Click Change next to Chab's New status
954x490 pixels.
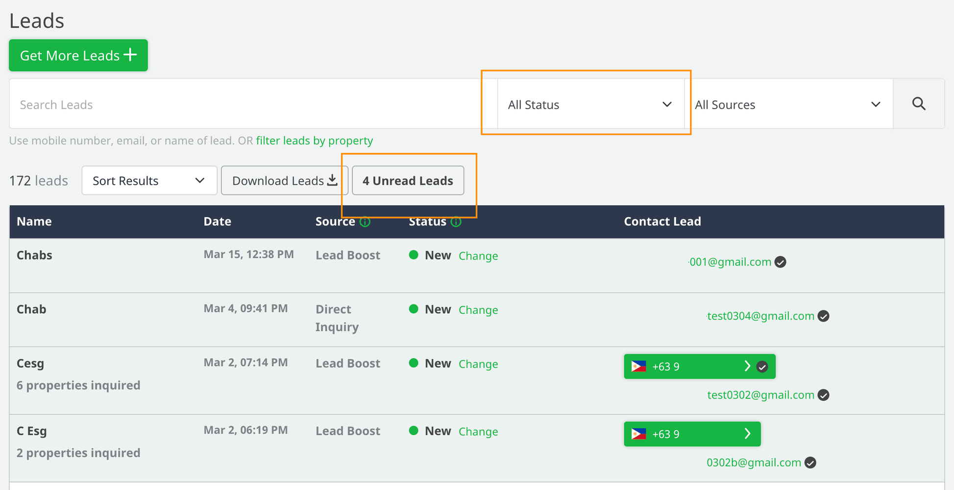478,310
